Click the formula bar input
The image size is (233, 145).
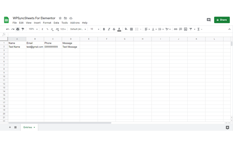(x=120, y=34)
